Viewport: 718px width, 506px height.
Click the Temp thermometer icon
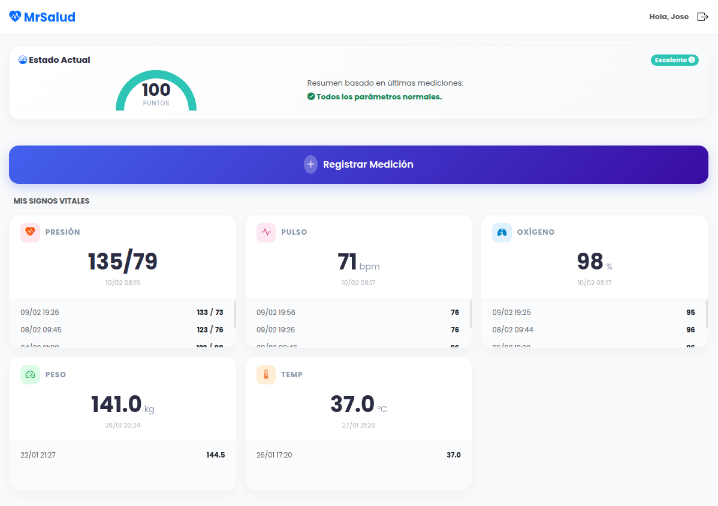(266, 375)
